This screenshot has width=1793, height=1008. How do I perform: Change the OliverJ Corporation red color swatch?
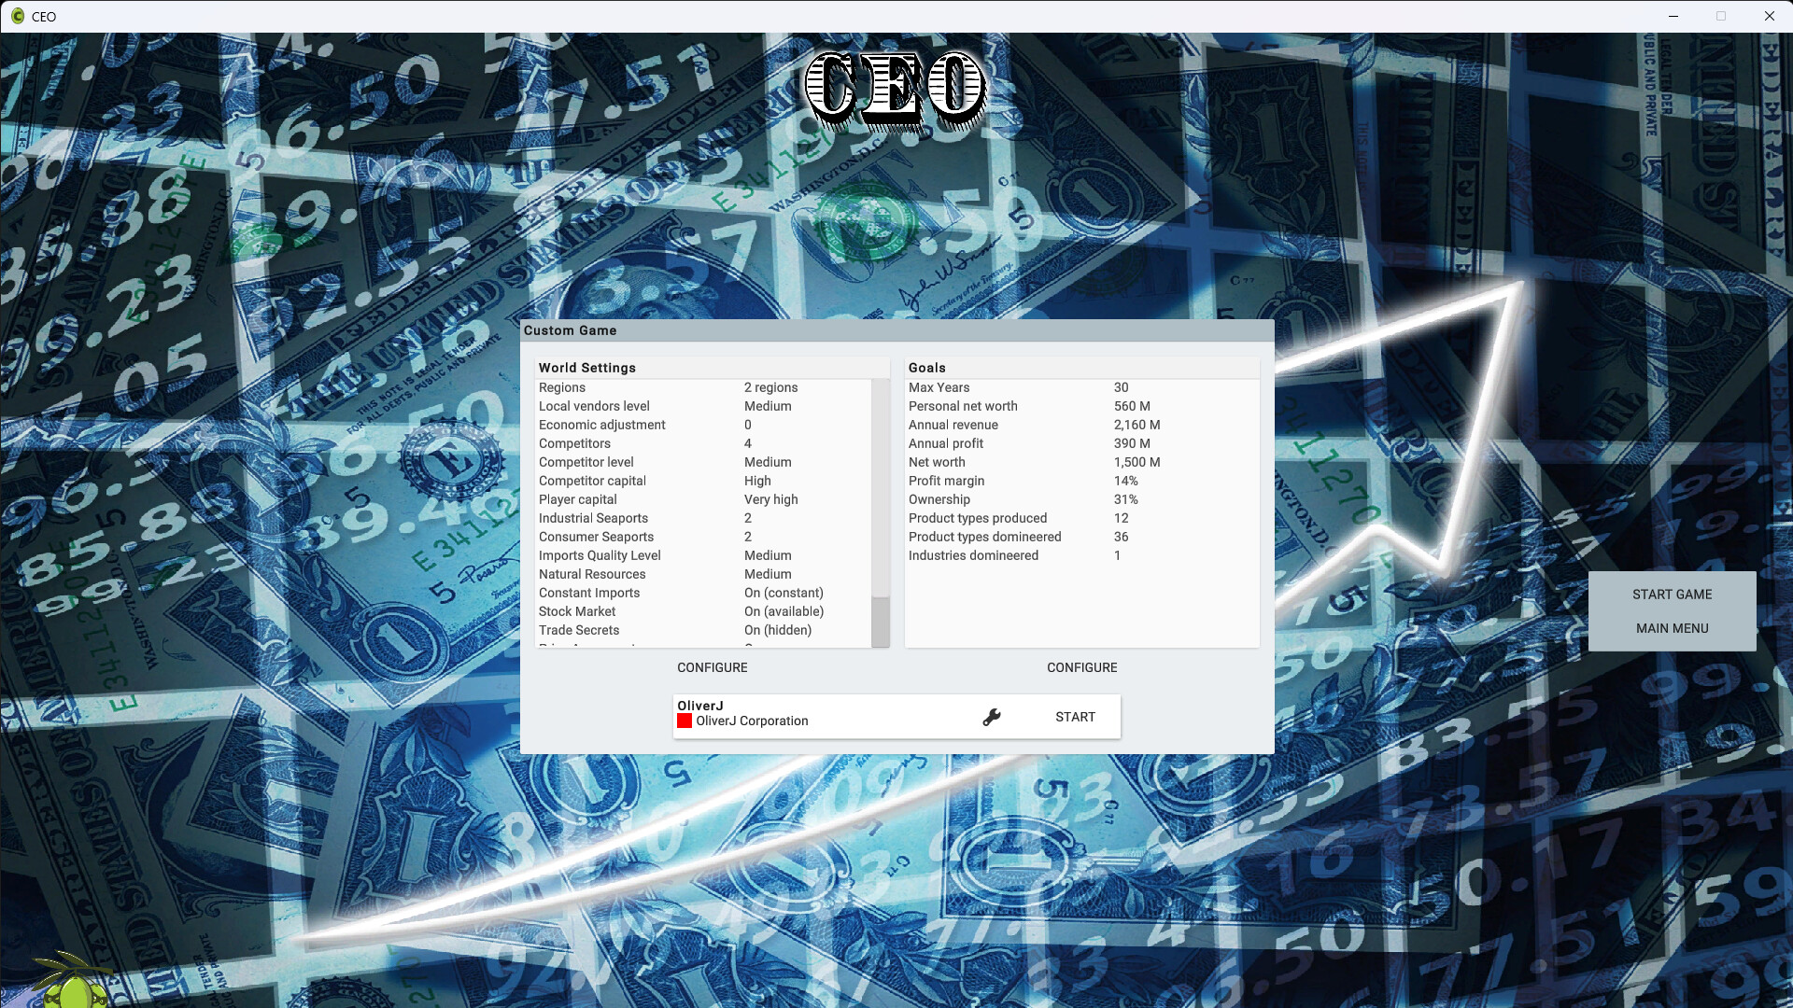pyautogui.click(x=685, y=721)
